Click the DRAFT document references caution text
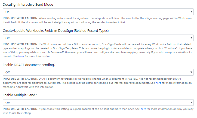This screenshot has height=118, width=197. (97, 83)
